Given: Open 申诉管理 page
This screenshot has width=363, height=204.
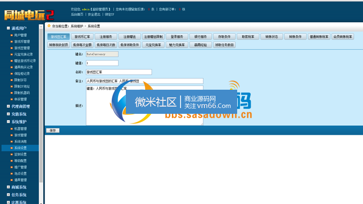Looking at the screenshot, I should point(20,99).
